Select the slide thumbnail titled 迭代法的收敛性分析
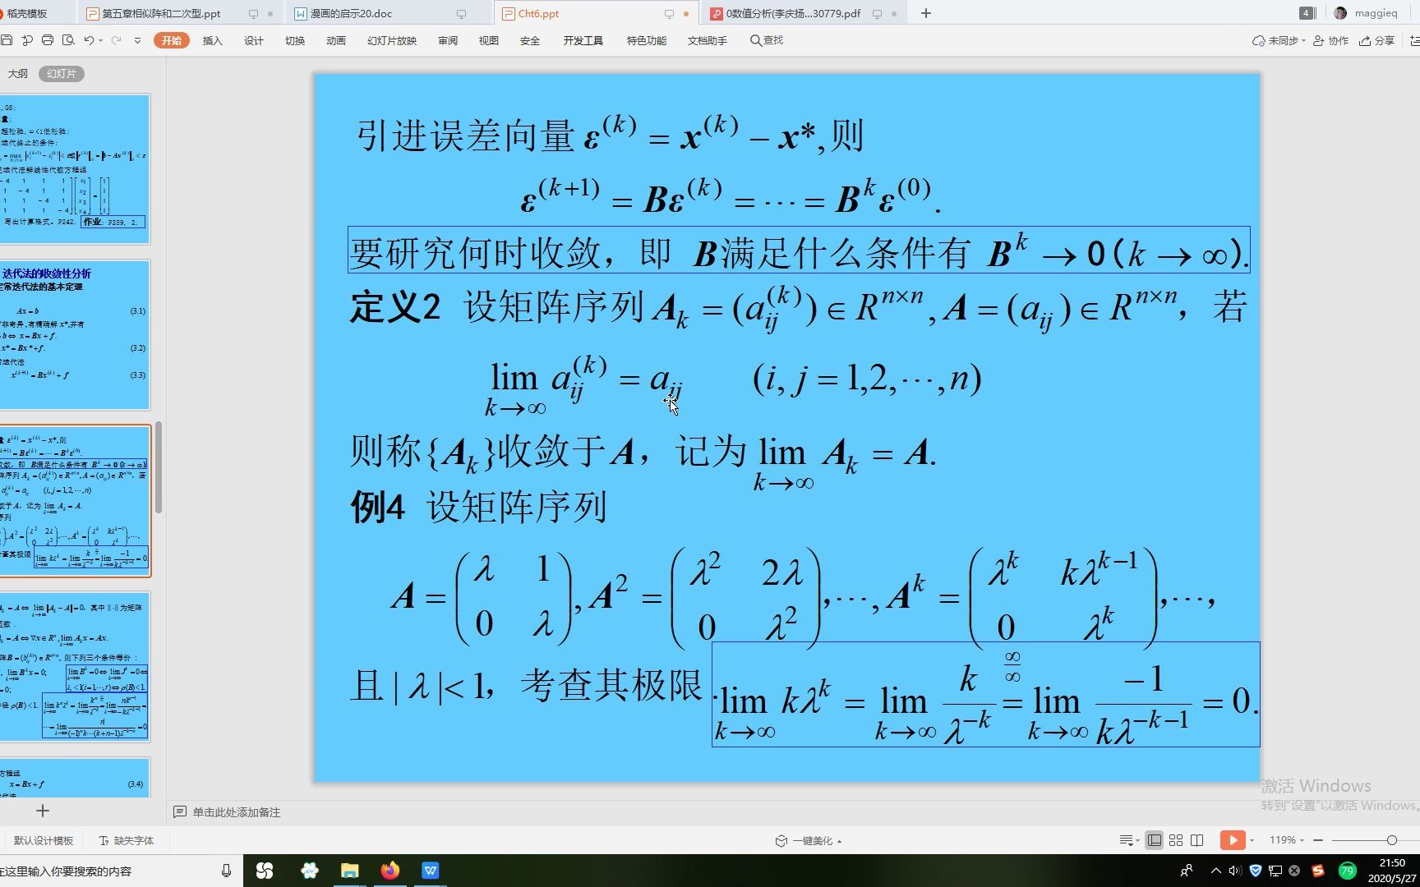 coord(74,335)
